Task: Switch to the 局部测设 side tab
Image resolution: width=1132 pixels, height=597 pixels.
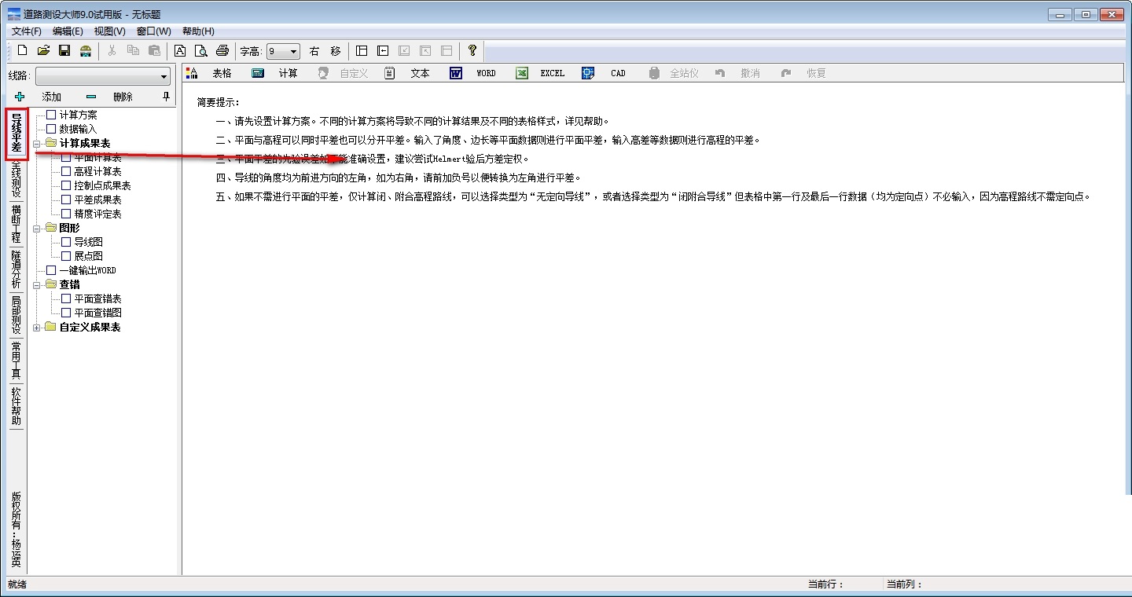Action: (17, 316)
